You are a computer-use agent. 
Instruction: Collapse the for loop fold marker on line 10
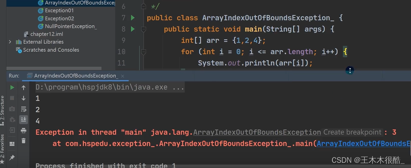coord(143,52)
